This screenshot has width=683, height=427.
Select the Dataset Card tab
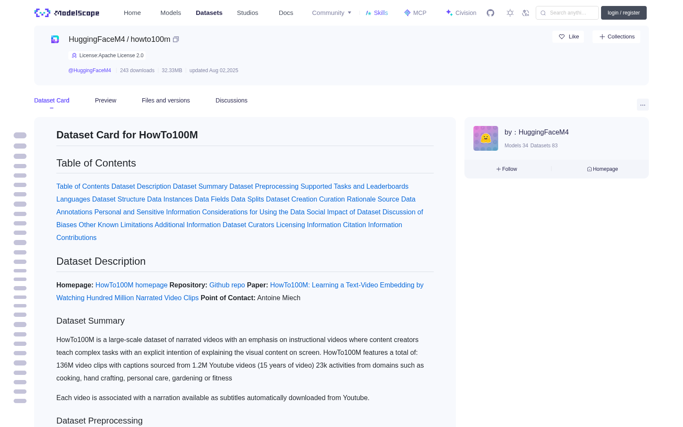[x=52, y=100]
